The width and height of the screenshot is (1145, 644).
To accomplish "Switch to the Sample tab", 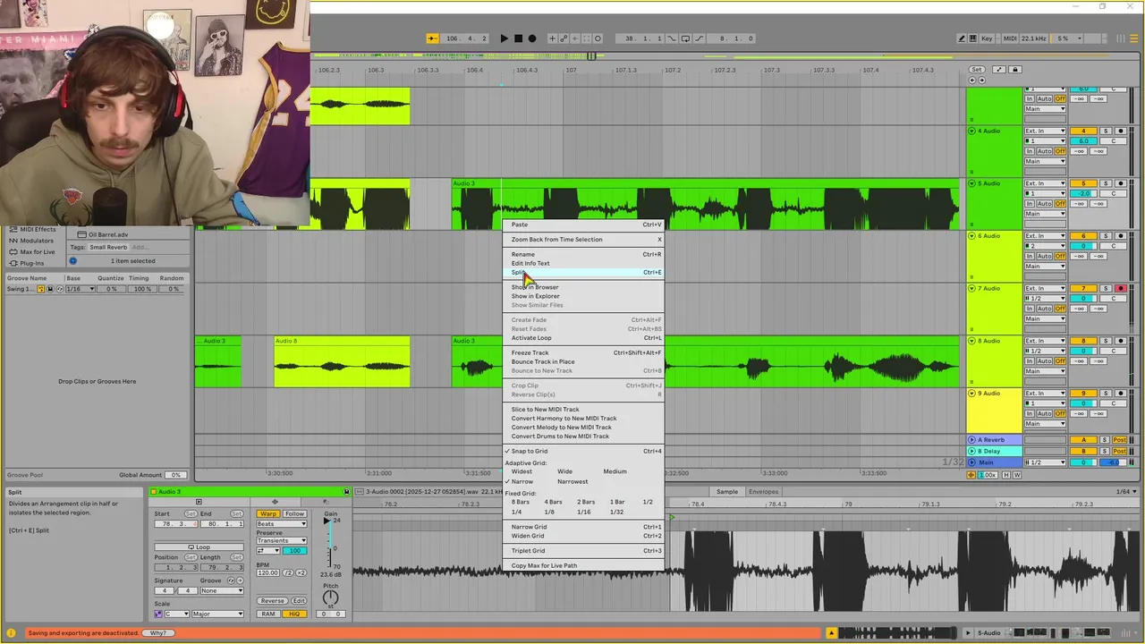I will pos(727,491).
